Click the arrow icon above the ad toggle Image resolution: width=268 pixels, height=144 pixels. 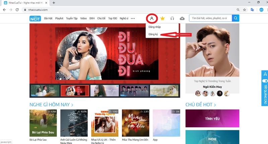tap(265, 74)
